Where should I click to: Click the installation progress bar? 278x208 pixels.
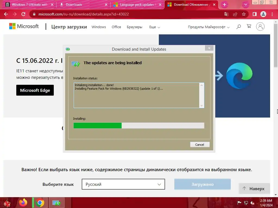[139, 125]
